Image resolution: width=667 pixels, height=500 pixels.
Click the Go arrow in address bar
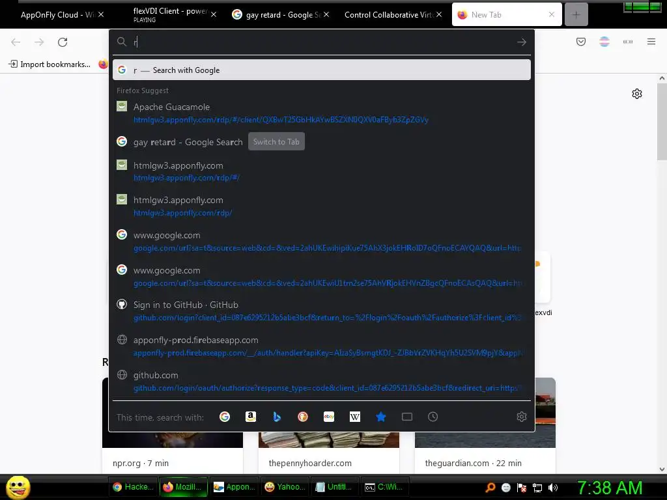[522, 42]
